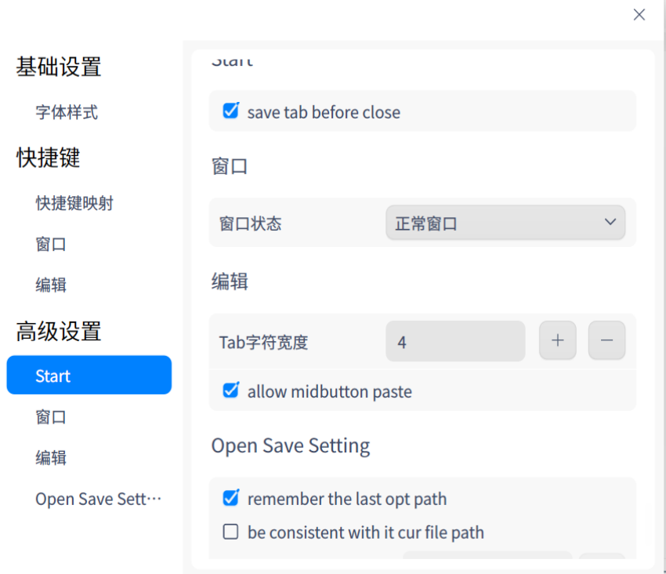This screenshot has height=574, width=666.
Task: Enable be consistent with cur file path
Action: coord(231,532)
